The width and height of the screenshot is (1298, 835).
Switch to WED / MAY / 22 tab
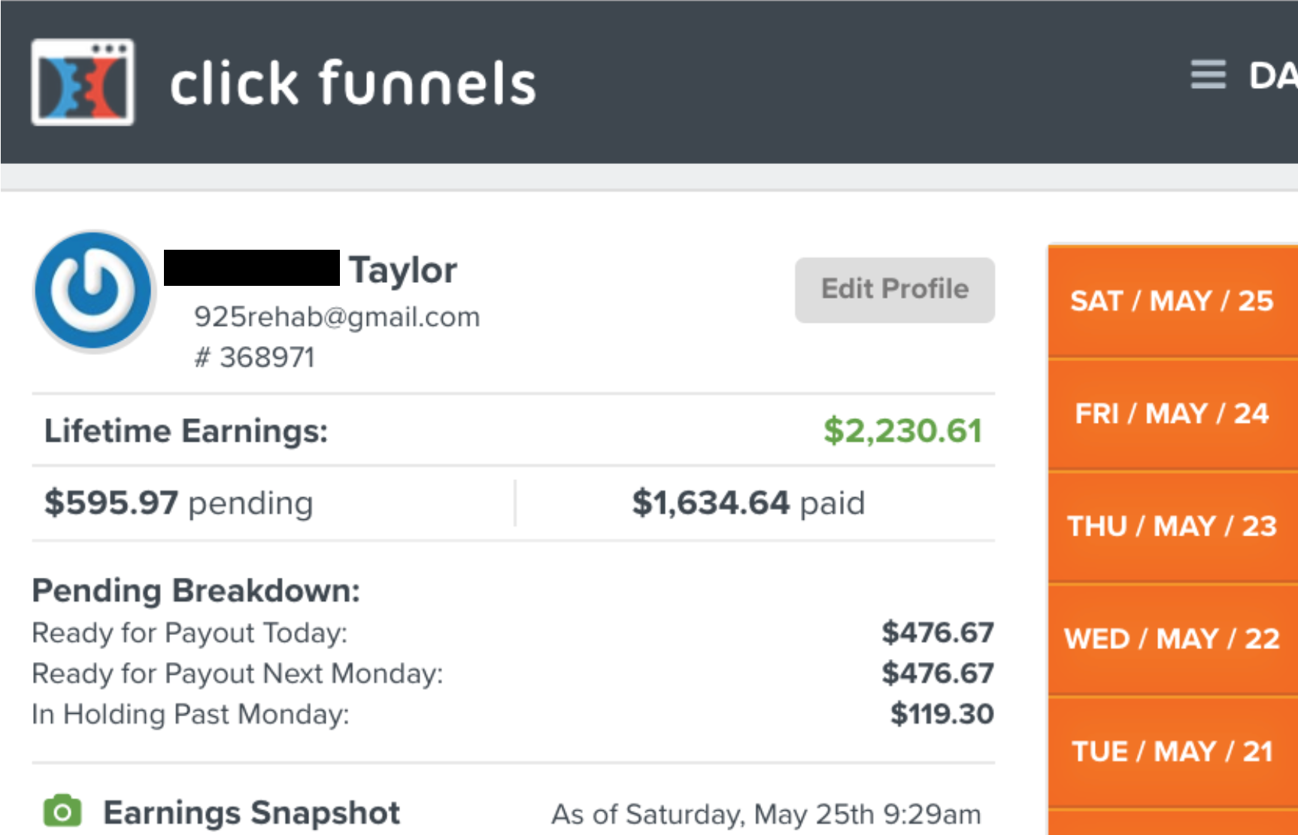(x=1172, y=639)
